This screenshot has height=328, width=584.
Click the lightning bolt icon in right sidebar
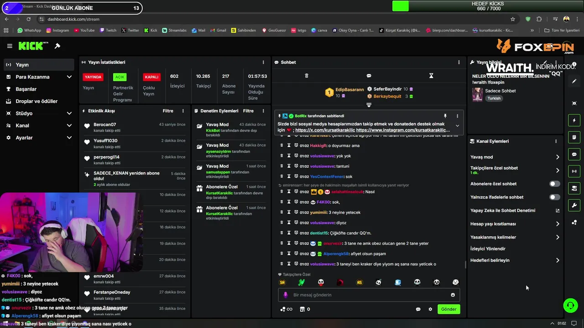tap(574, 121)
